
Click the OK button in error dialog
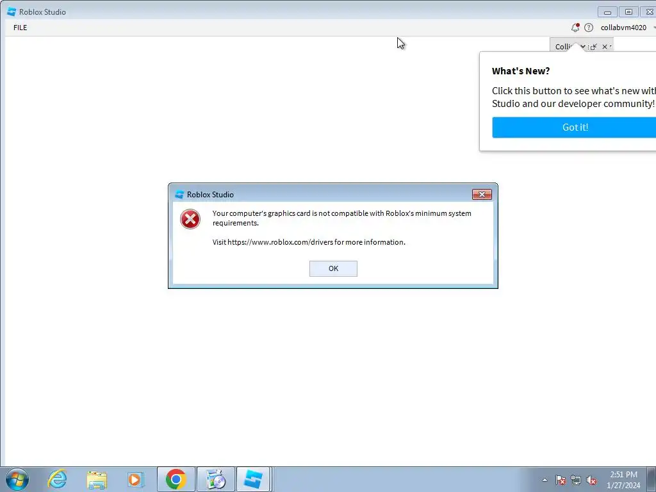[333, 268]
